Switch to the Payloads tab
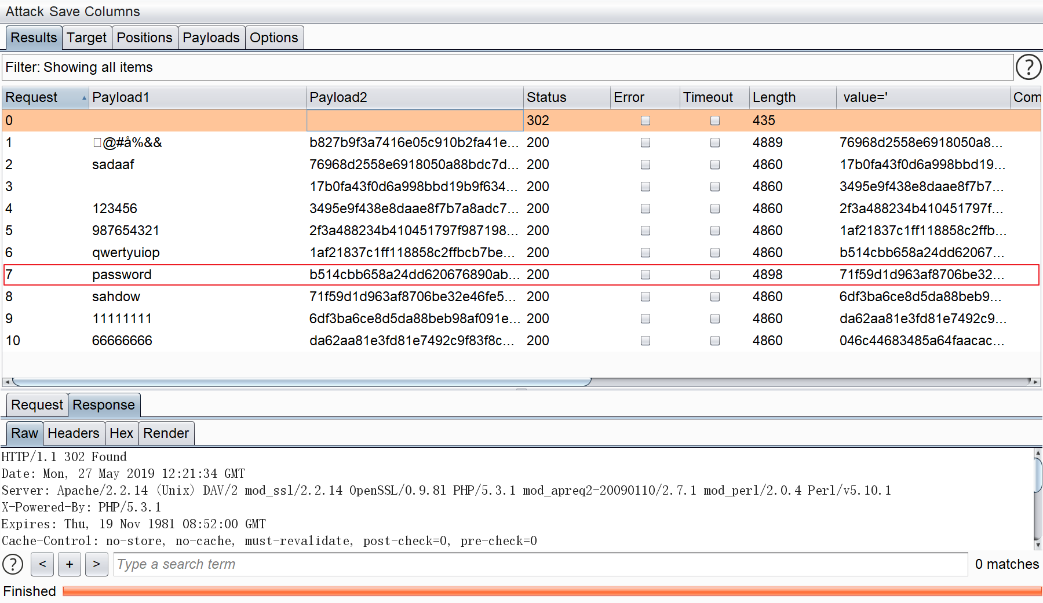The height and width of the screenshot is (603, 1043). click(x=211, y=38)
